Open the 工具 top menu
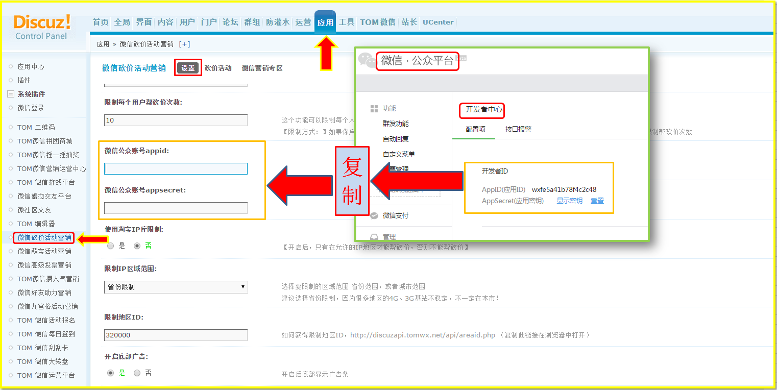The height and width of the screenshot is (390, 777). 347,22
